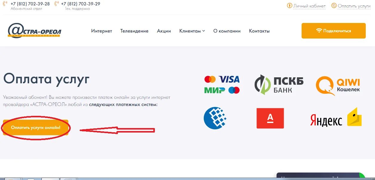
Task: Click the personal cabinet user icon
Action: [289, 6]
